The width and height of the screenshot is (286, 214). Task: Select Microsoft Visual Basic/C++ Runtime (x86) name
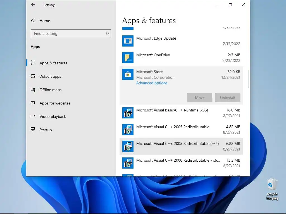172,110
